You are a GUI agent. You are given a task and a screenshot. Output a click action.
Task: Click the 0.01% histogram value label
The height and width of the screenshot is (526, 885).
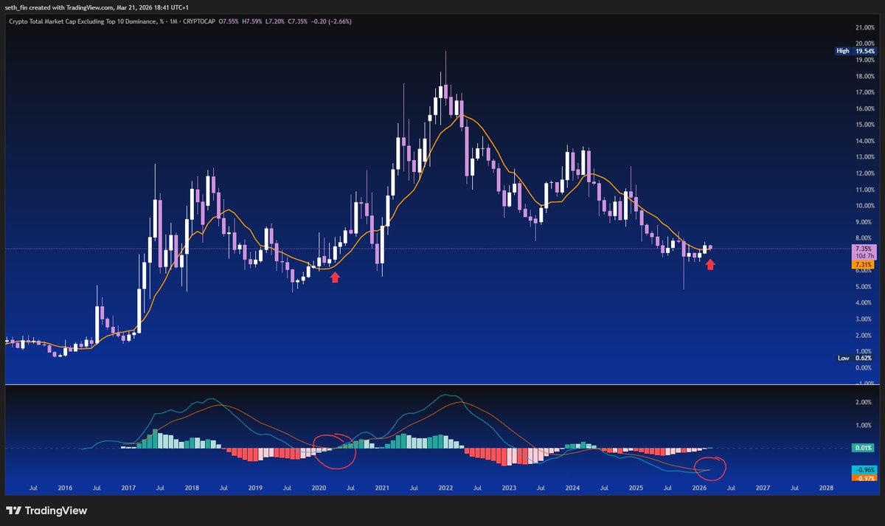[x=863, y=448]
